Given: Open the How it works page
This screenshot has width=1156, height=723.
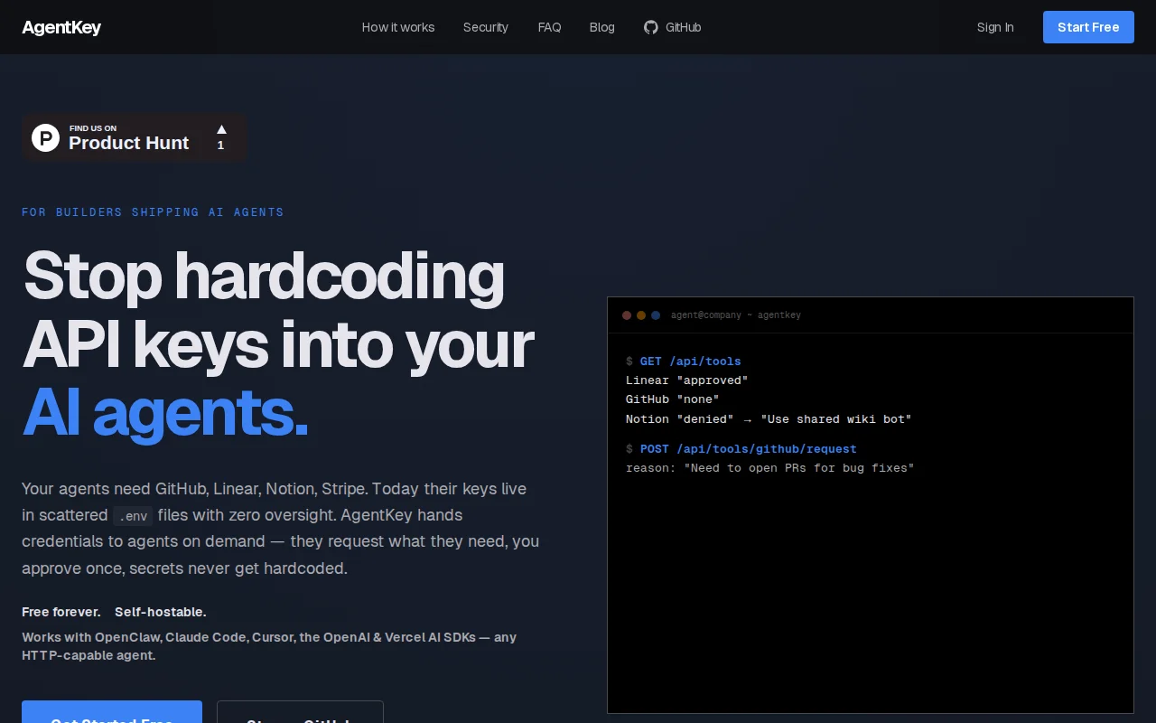Looking at the screenshot, I should [x=398, y=27].
